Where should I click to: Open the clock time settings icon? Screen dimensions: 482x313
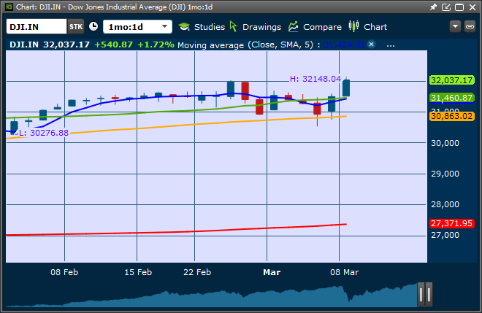tap(93, 26)
